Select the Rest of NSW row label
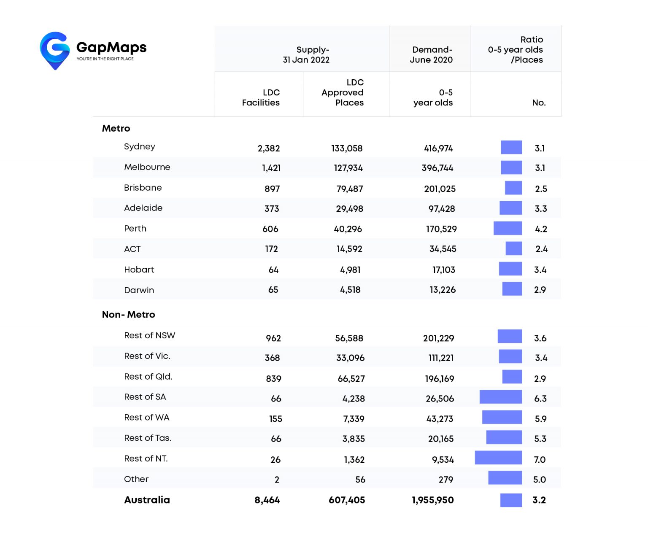Image resolution: width=648 pixels, height=534 pixels. click(149, 336)
